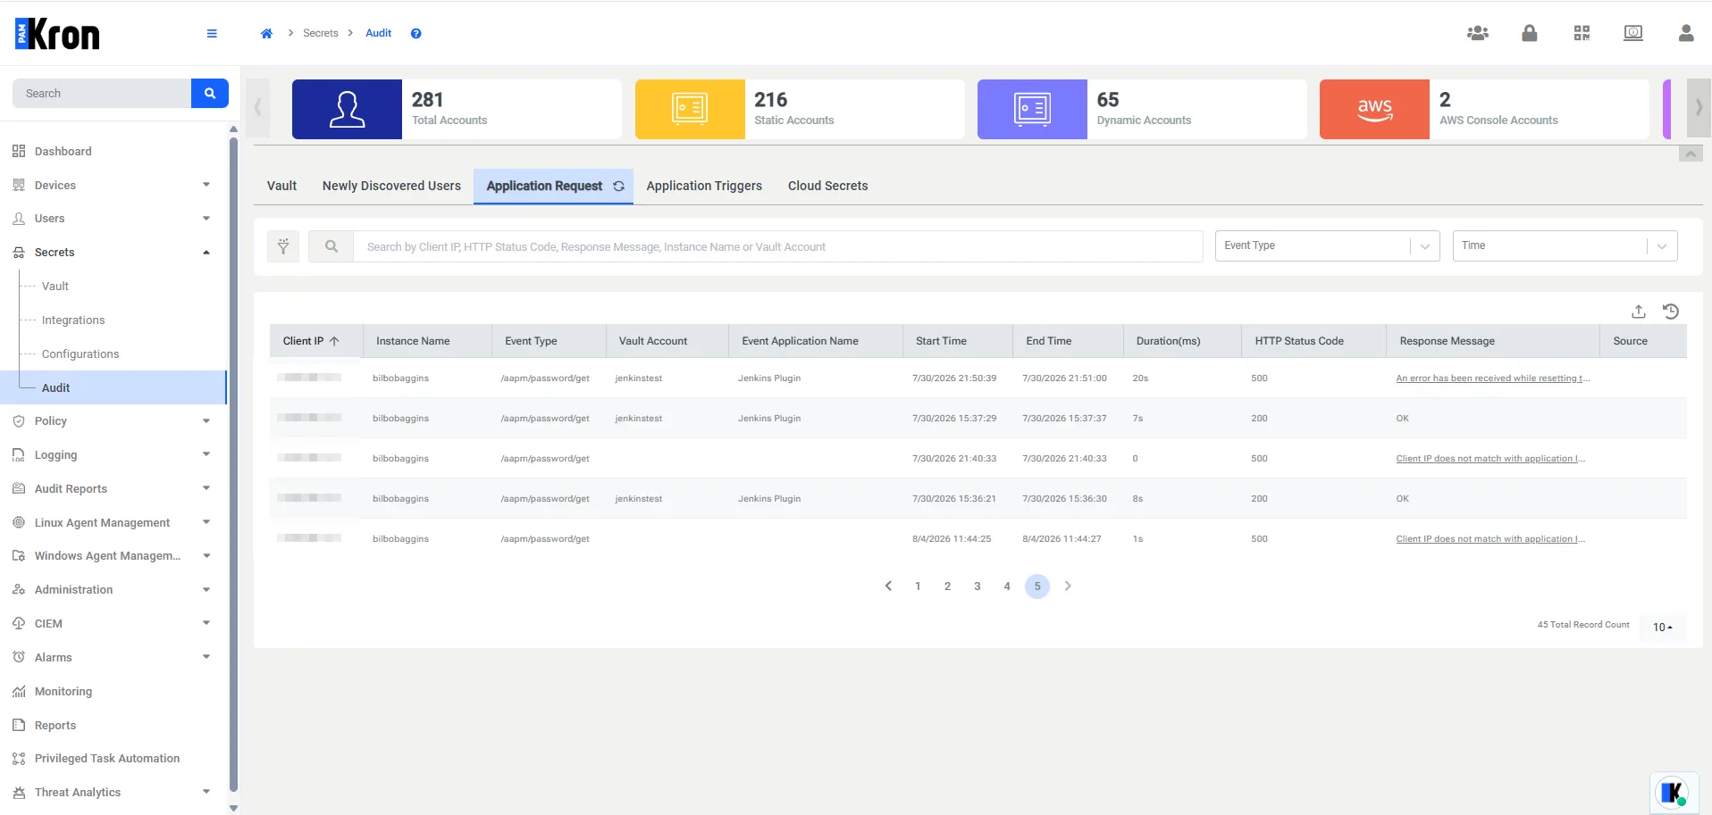Sort by Client IP arrow
Viewport: 1712px width, 815px height.
click(x=334, y=341)
